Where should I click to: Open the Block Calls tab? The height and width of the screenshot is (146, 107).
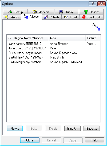[91, 17]
